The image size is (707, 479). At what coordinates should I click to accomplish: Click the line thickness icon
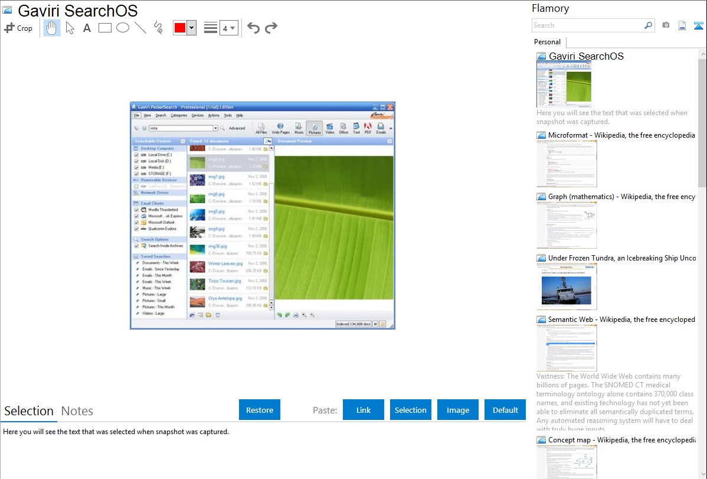pyautogui.click(x=210, y=28)
